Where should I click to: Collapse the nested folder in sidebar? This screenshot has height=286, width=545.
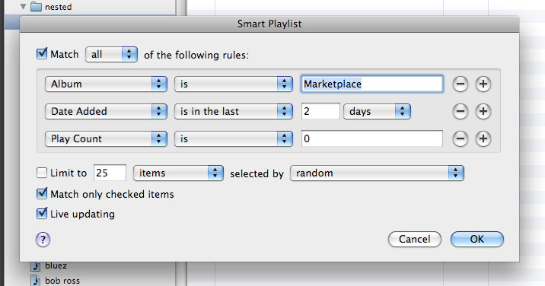(x=24, y=6)
